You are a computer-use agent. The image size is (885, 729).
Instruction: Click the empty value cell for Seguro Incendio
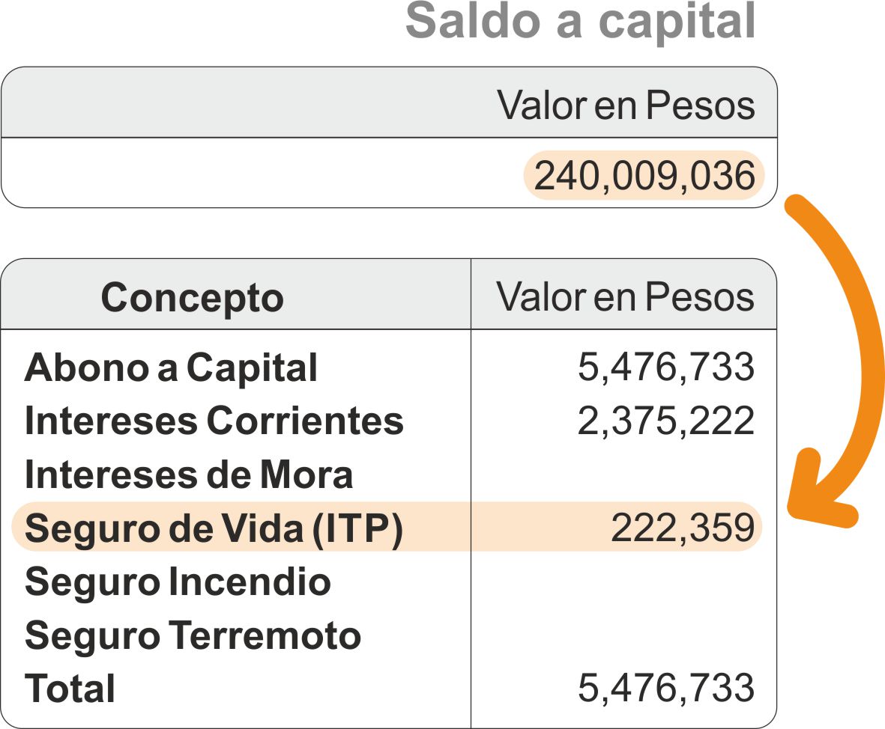pyautogui.click(x=623, y=582)
